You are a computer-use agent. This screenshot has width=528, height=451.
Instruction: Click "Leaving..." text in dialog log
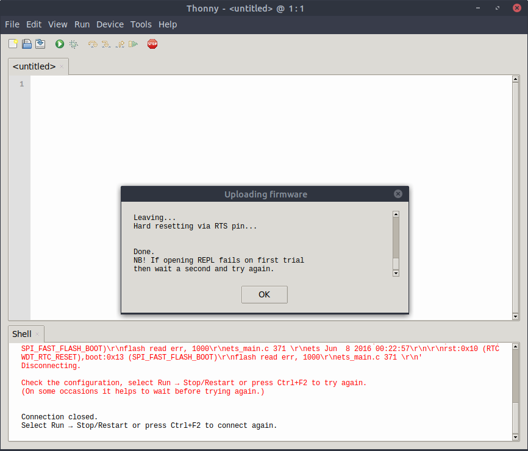pos(155,218)
